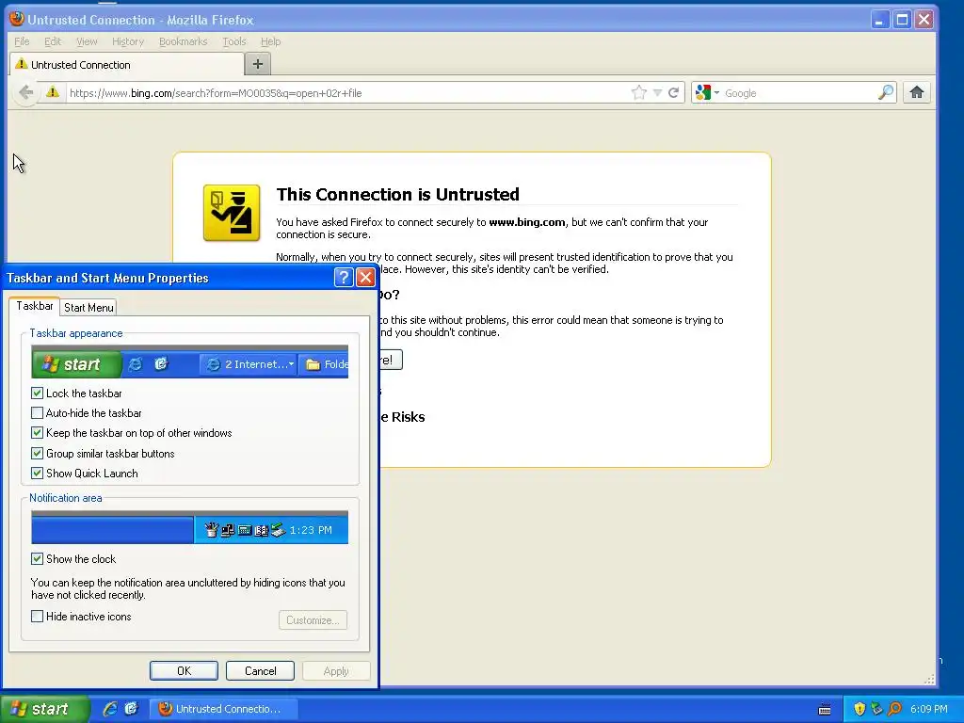This screenshot has height=723, width=964.
Task: Click the on-screen keyboard tray icon
Action: point(825,710)
